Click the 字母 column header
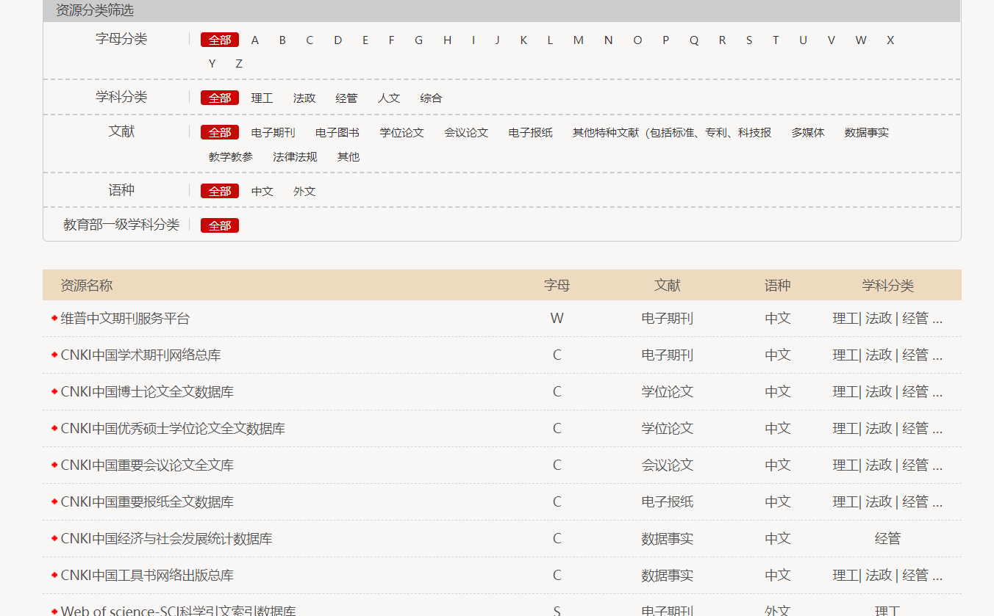Screen dimensions: 994x616 [x=557, y=285]
